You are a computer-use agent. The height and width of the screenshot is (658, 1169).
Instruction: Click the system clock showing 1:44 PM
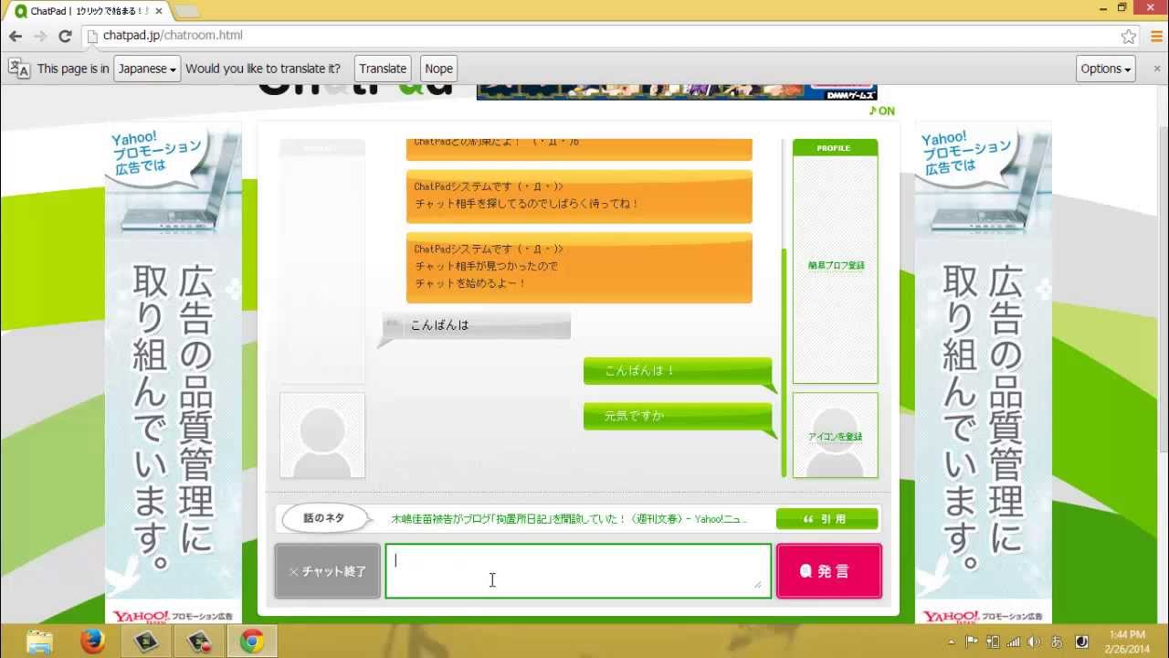(1127, 642)
